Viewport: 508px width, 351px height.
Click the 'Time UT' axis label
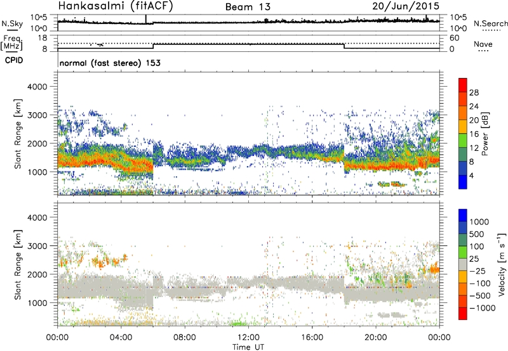(248, 347)
